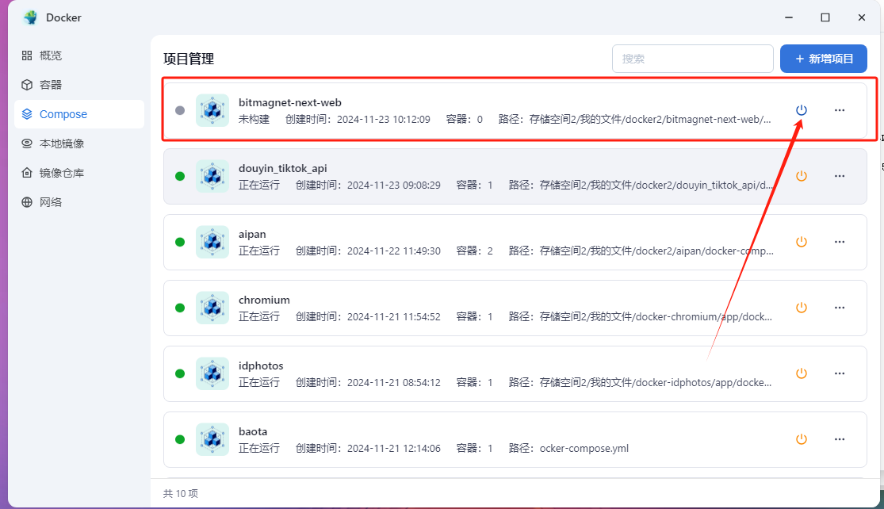Click the 项目管理 heading
The height and width of the screenshot is (509, 884).
click(189, 59)
